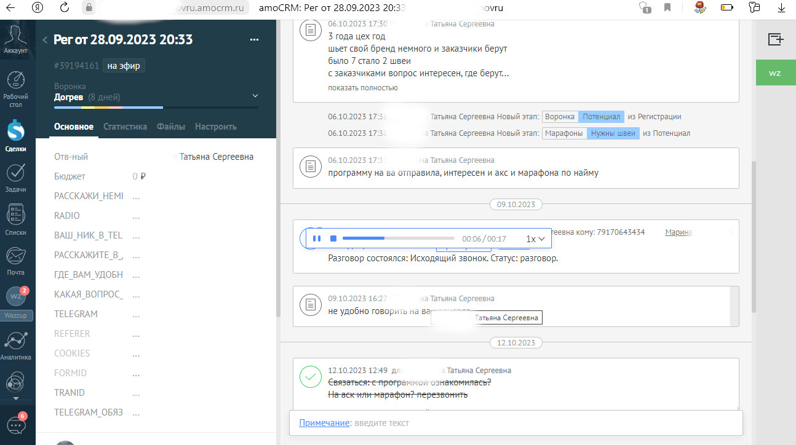This screenshot has width=796, height=445.
Task: Expand the Догрев pipeline stage dropdown
Action: pyautogui.click(x=256, y=96)
